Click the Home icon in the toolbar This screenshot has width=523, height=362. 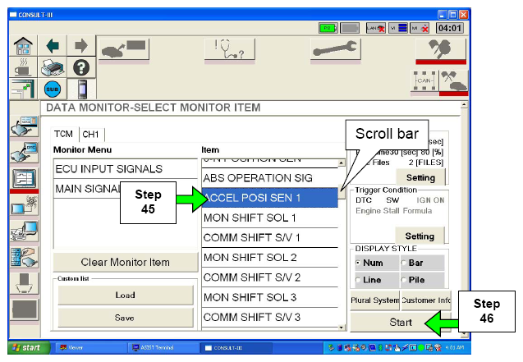[23, 46]
